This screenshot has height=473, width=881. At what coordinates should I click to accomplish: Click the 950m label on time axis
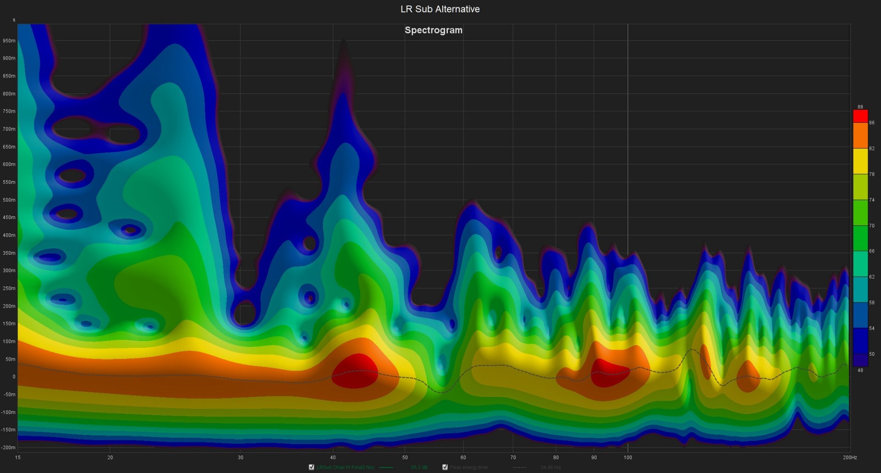(9, 41)
